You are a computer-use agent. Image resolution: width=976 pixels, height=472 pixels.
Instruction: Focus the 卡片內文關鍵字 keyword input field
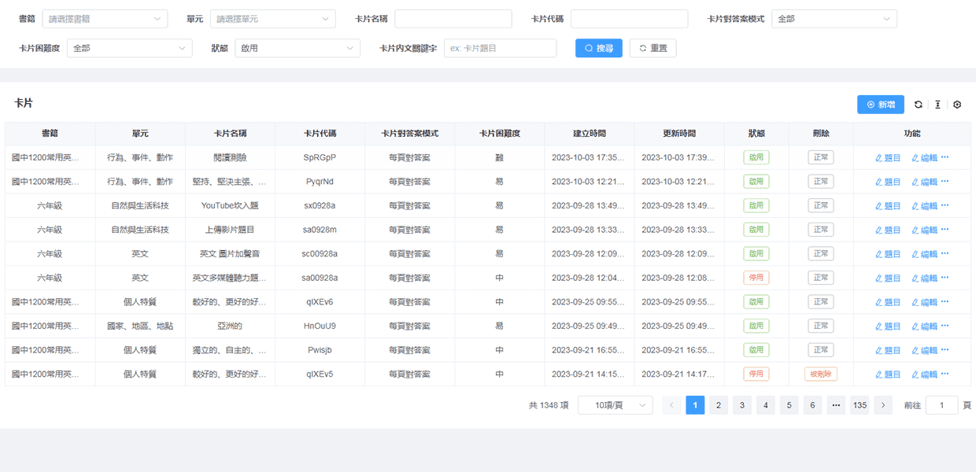pyautogui.click(x=500, y=48)
